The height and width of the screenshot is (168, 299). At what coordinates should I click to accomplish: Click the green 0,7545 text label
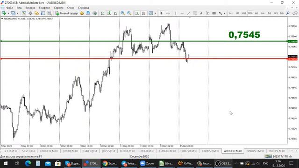coord(244,35)
